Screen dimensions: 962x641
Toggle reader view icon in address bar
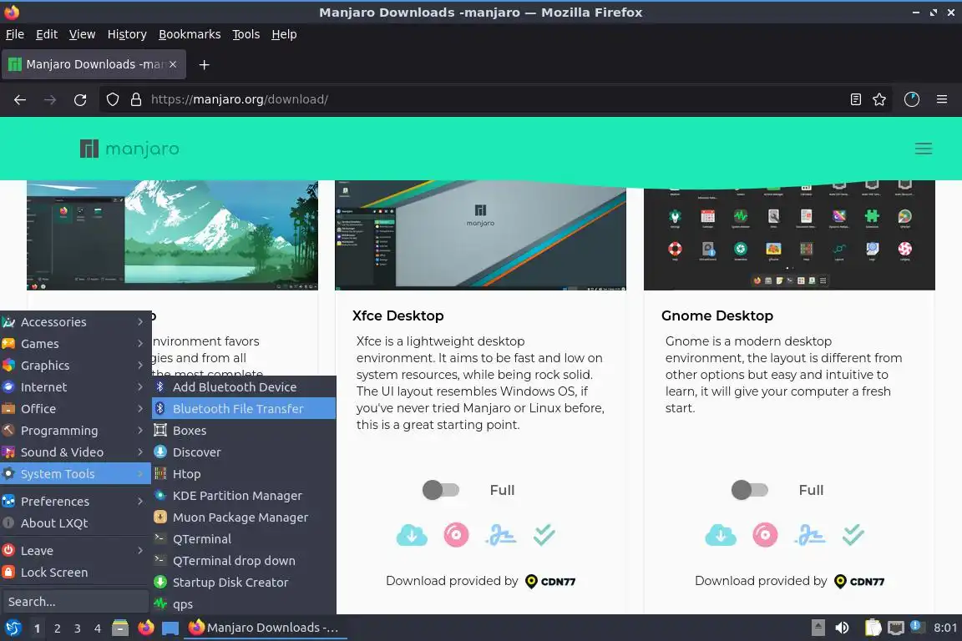(856, 99)
